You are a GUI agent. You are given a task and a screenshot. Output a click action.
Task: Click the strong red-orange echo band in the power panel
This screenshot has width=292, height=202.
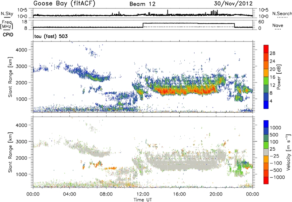point(186,90)
